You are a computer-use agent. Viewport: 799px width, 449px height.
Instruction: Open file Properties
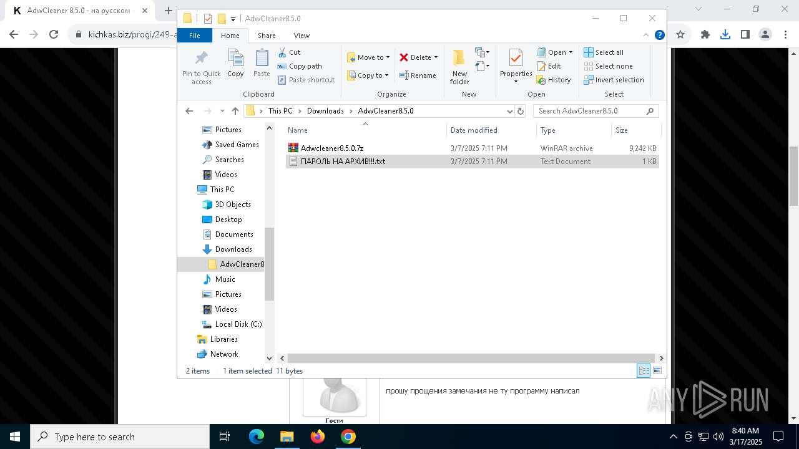tap(516, 66)
